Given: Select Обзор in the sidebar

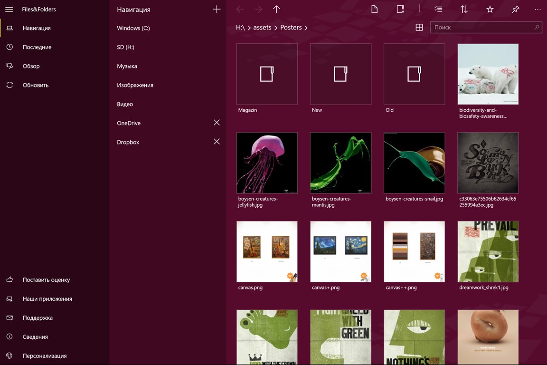Looking at the screenshot, I should coord(31,66).
